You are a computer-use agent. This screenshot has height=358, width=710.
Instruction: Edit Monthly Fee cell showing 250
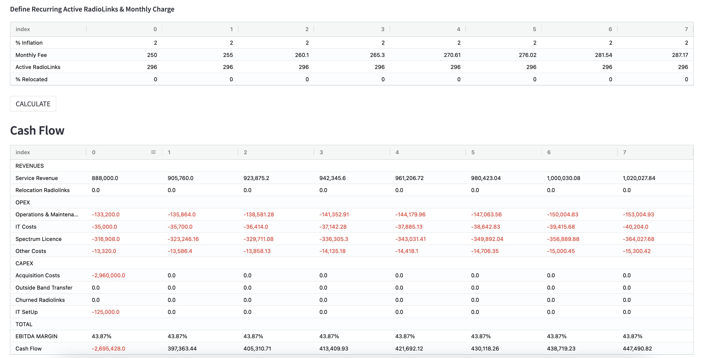click(x=152, y=55)
